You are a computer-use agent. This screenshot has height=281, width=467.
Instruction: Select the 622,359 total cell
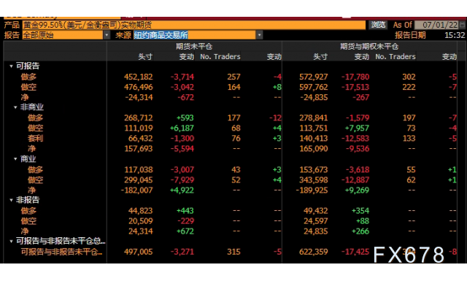click(x=313, y=252)
